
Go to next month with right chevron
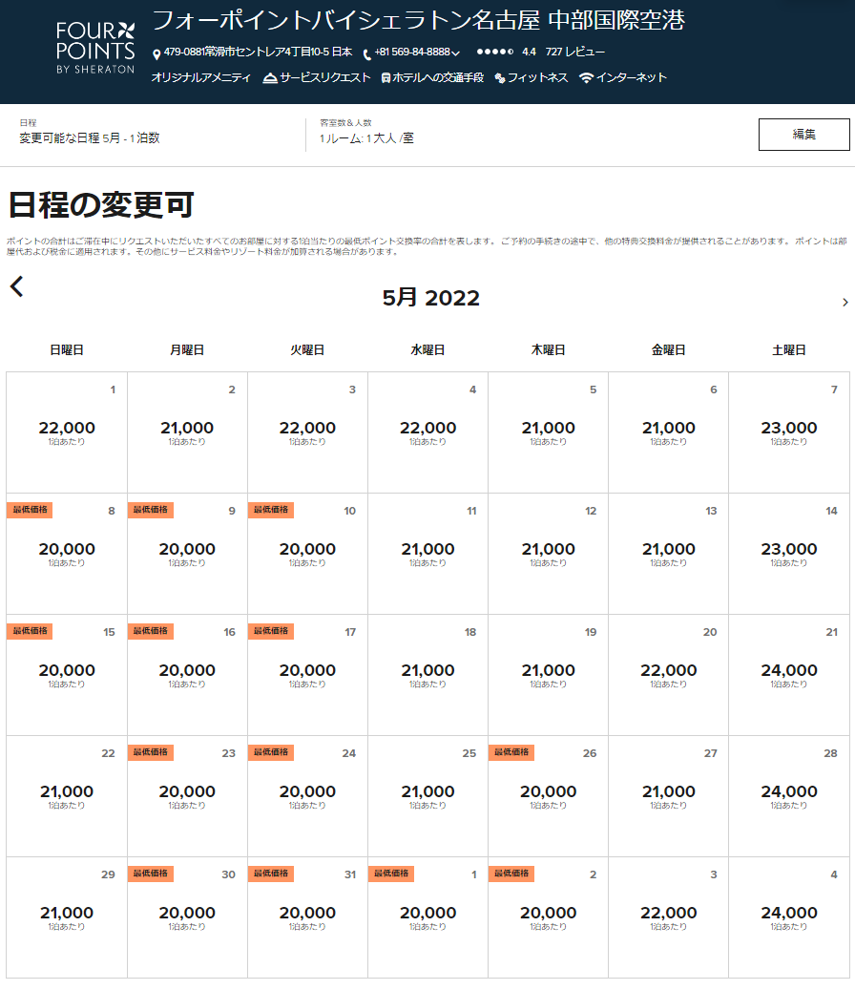point(845,303)
